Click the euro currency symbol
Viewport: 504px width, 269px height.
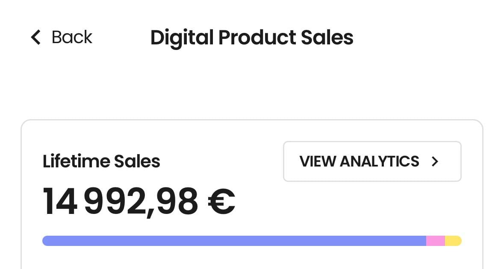click(221, 202)
